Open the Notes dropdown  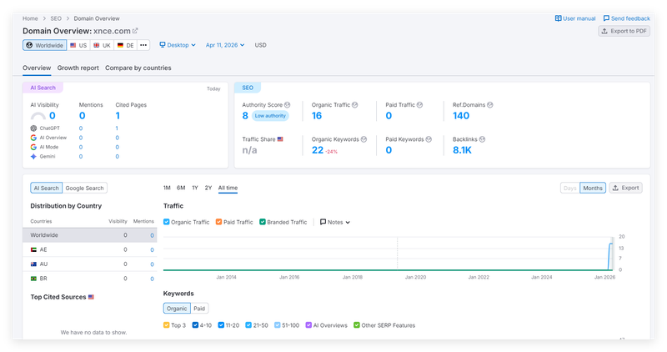(335, 222)
